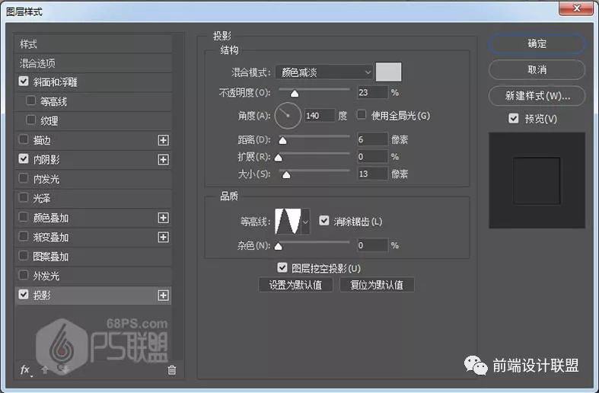Select 混合选项 in the left list
This screenshot has width=599, height=393.
93,63
